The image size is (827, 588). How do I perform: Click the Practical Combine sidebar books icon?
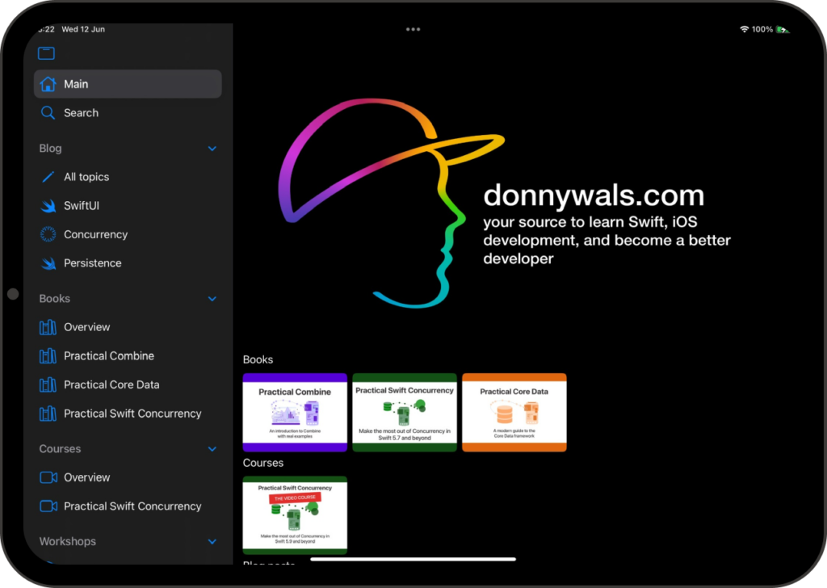pos(48,356)
